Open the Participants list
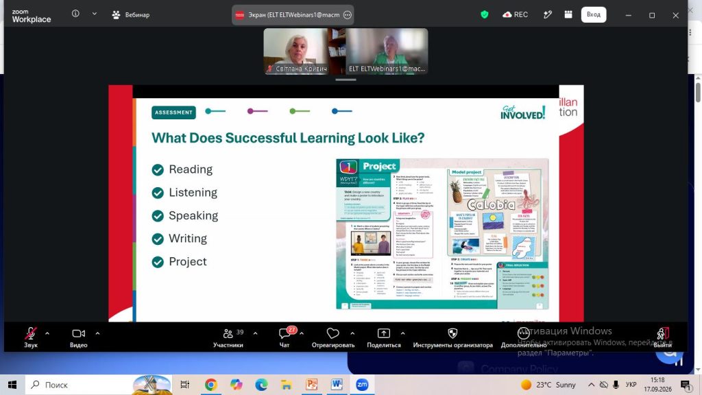Viewport: 702px width, 395px height. [x=228, y=337]
